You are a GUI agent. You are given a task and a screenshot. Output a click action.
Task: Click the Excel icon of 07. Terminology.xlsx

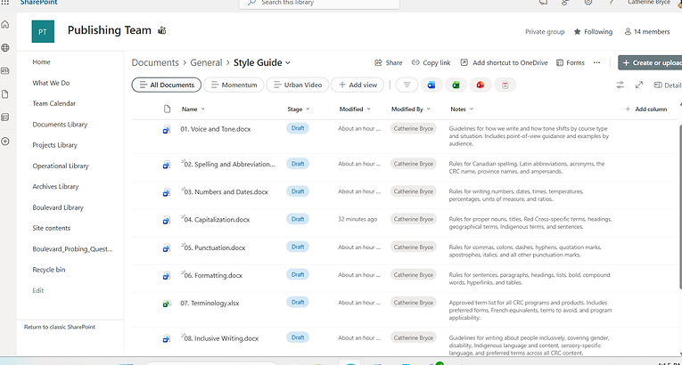click(167, 304)
